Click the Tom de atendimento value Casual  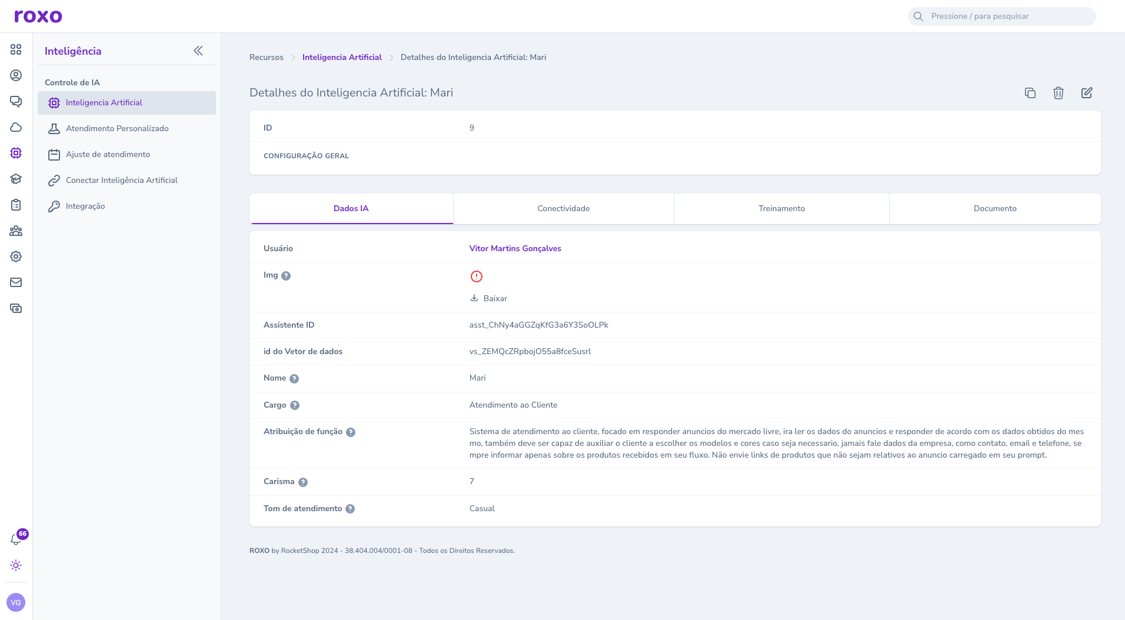482,508
